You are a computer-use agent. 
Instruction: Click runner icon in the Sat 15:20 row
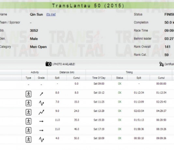(29, 121)
